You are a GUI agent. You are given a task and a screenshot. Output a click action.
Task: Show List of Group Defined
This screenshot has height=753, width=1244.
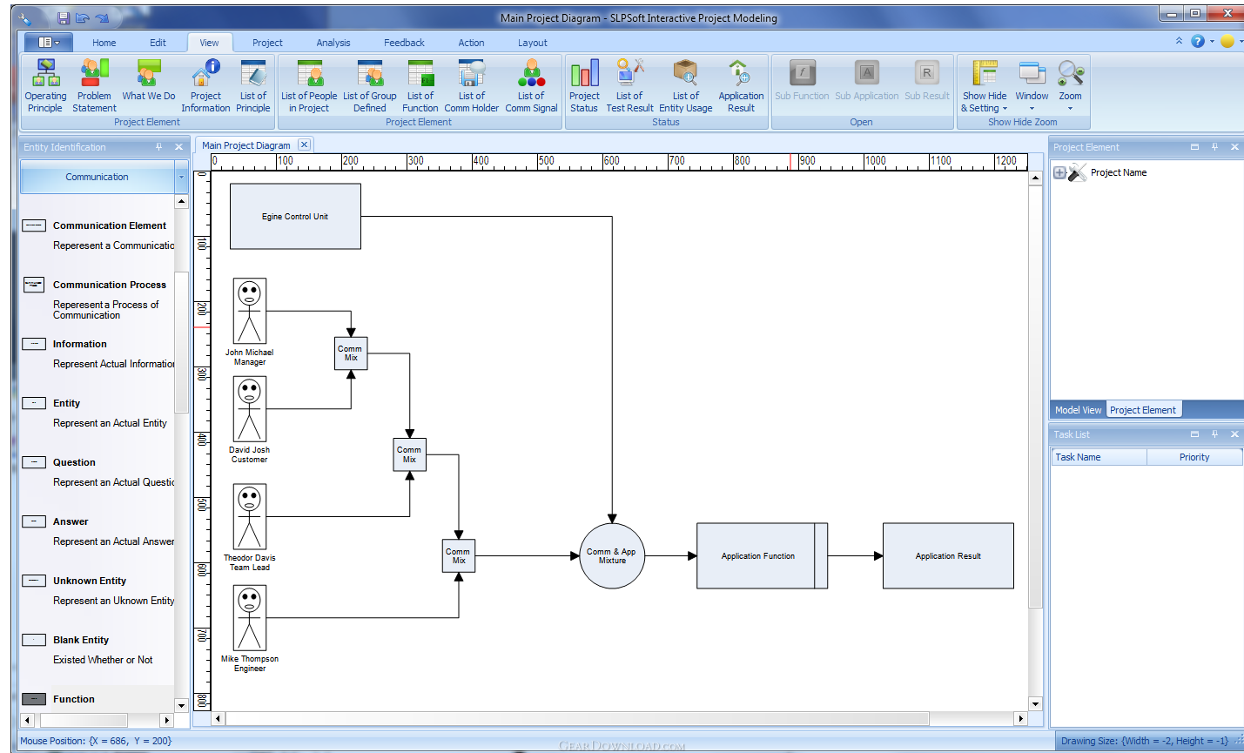coord(370,86)
